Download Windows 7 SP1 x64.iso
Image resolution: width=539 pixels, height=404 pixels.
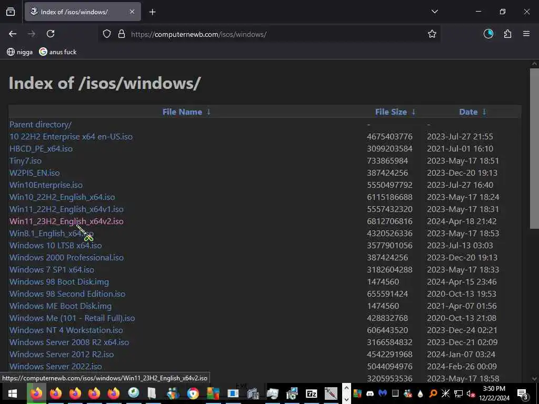(x=52, y=270)
